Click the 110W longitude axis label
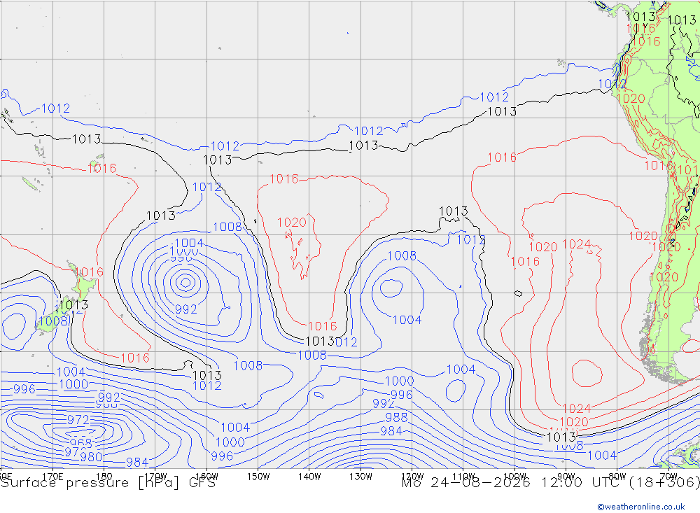700x513 pixels. click(x=463, y=477)
